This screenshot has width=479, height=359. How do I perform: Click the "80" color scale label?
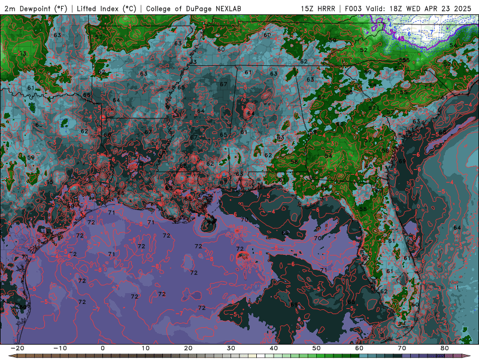point(445,348)
